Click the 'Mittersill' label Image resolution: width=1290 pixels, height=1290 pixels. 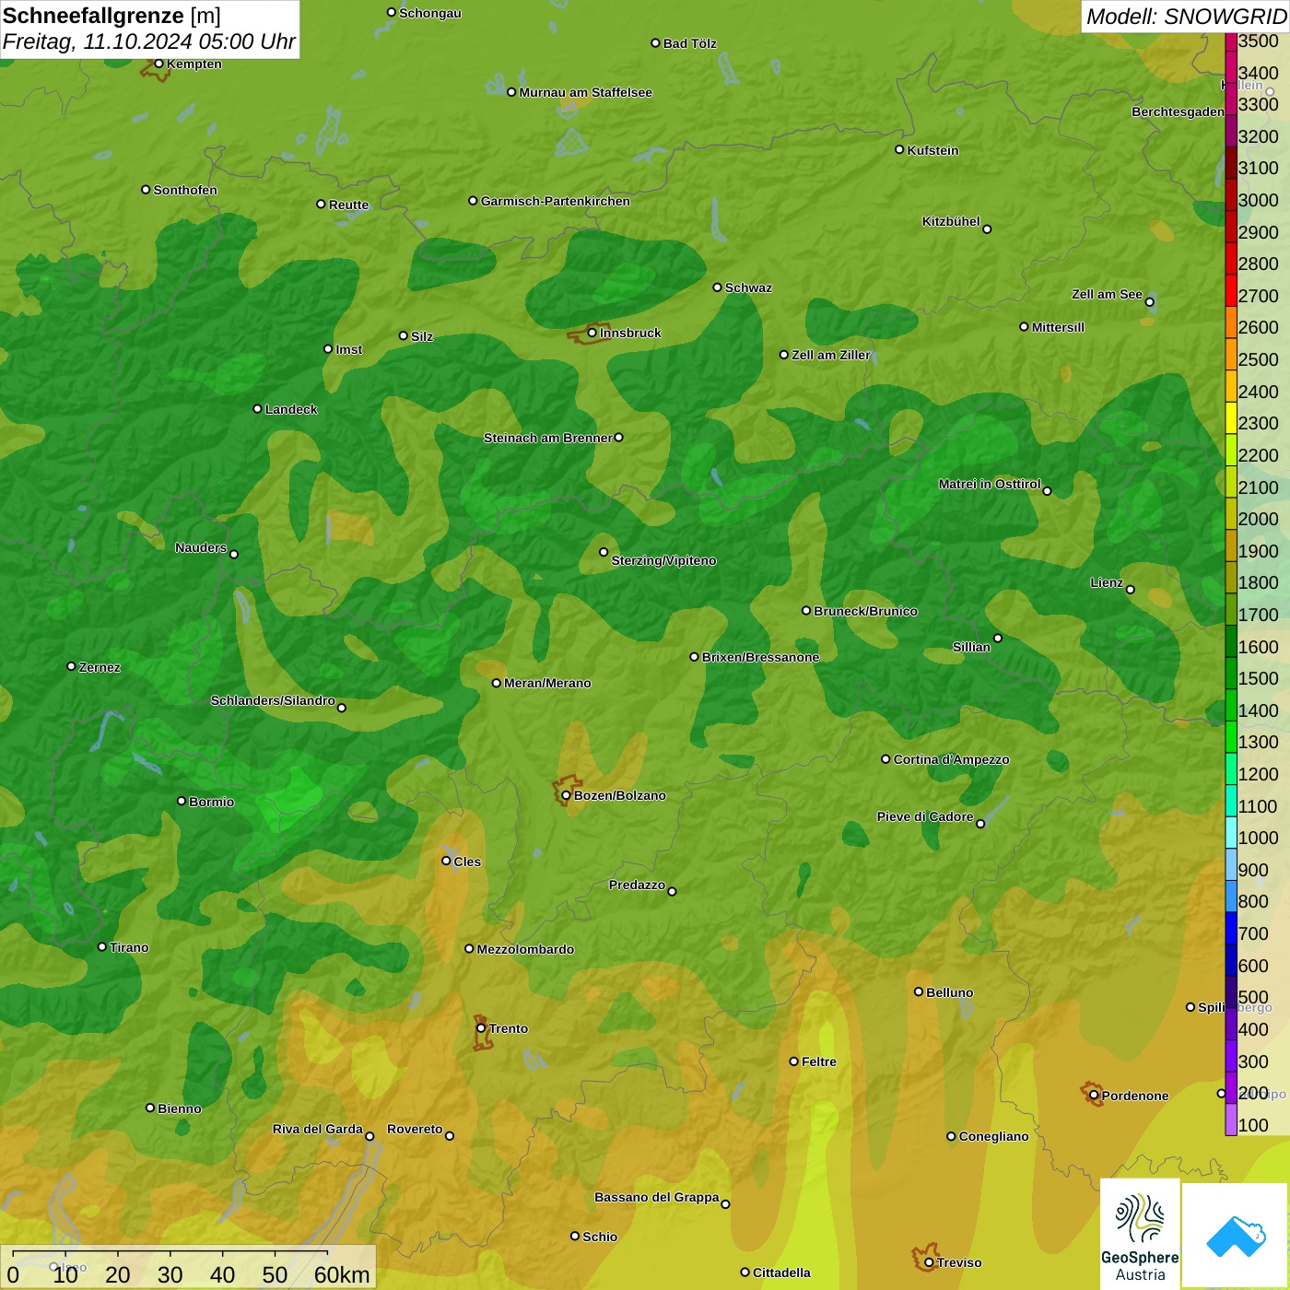click(x=1058, y=327)
